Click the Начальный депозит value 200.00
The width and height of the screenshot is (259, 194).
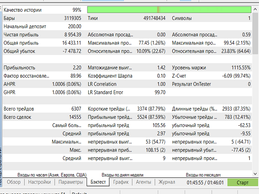point(74,26)
